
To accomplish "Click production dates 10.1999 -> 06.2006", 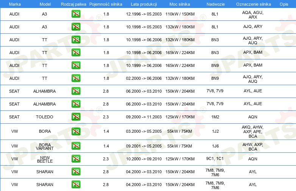I will point(144,65).
